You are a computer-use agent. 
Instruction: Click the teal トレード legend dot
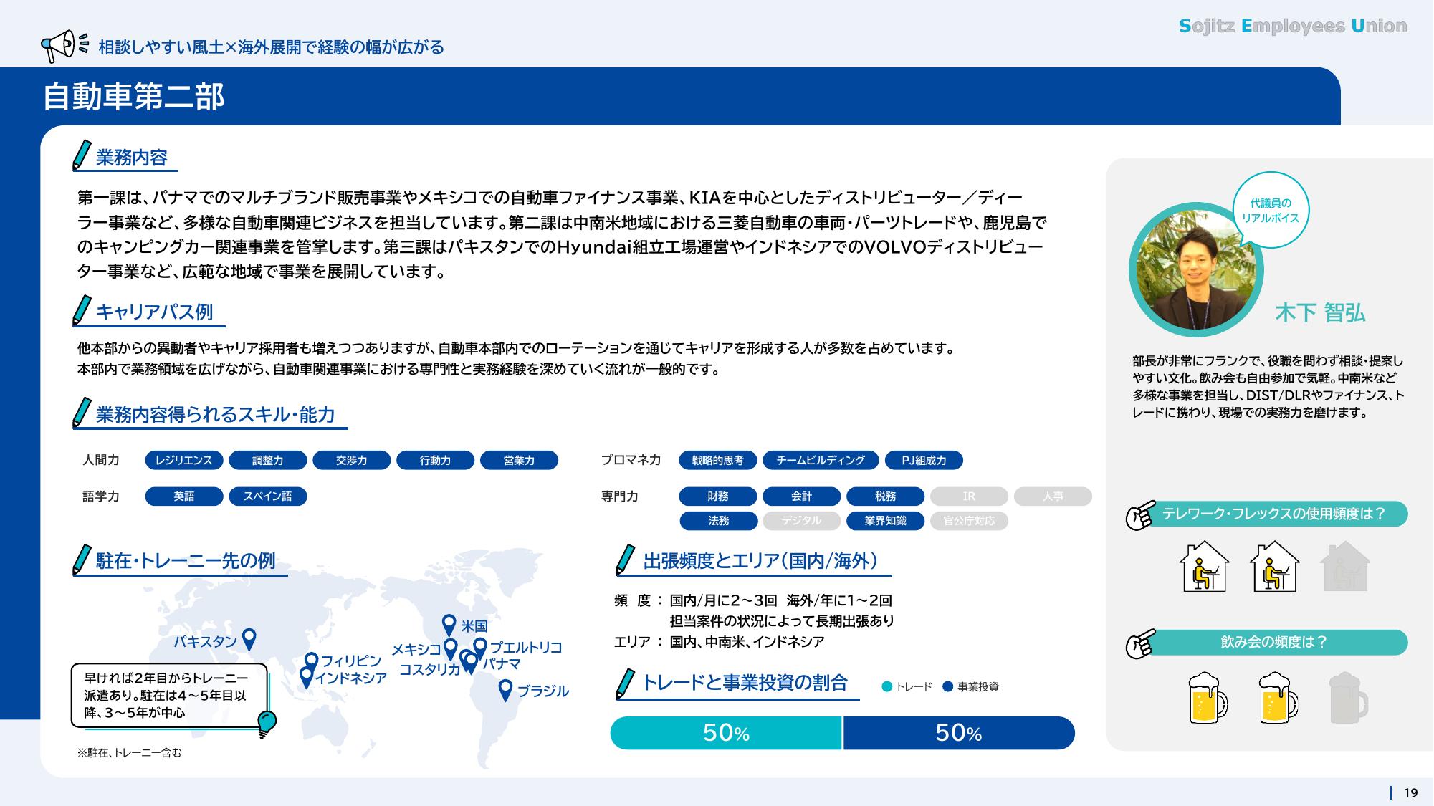click(887, 686)
